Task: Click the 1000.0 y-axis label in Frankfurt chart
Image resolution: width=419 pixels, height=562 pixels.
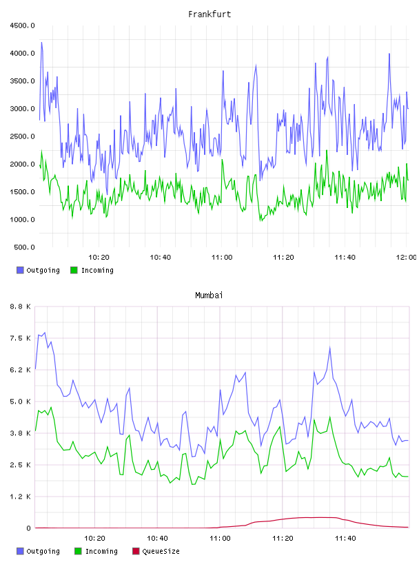Action: [x=22, y=220]
